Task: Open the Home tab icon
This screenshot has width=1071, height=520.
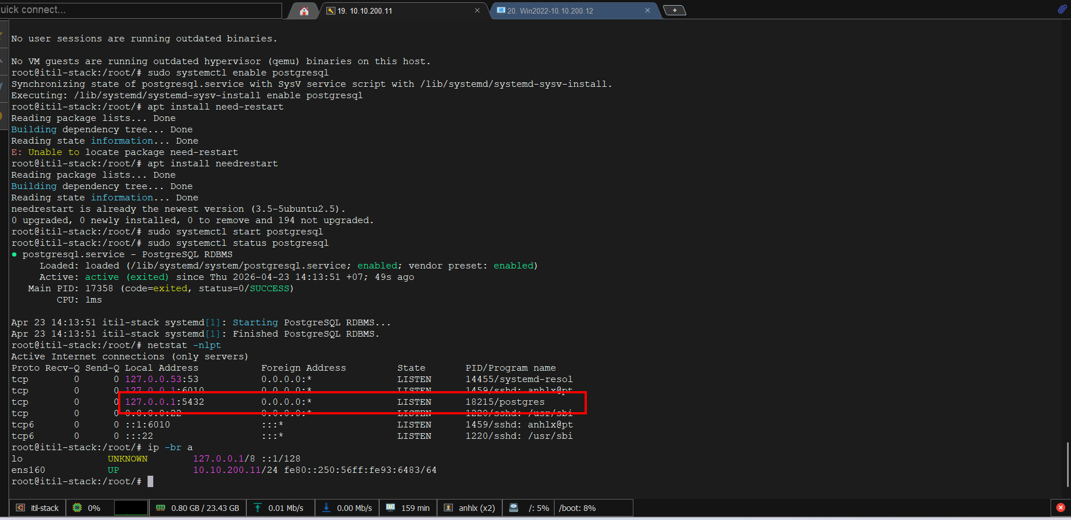Action: [304, 11]
